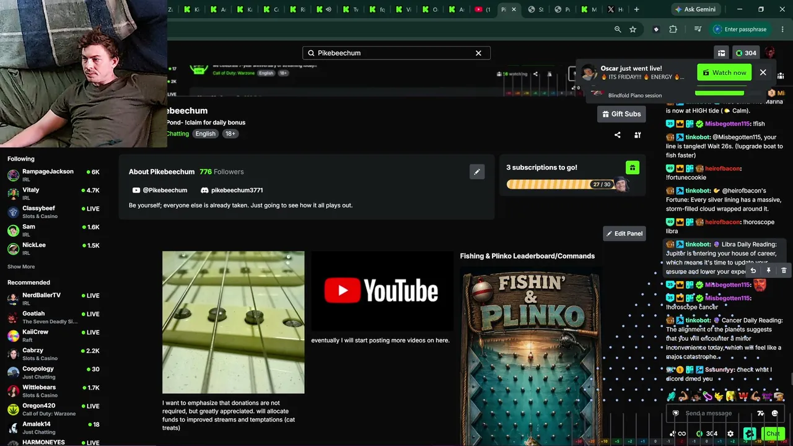
Task: Open the chat emote picker
Action: point(774,413)
